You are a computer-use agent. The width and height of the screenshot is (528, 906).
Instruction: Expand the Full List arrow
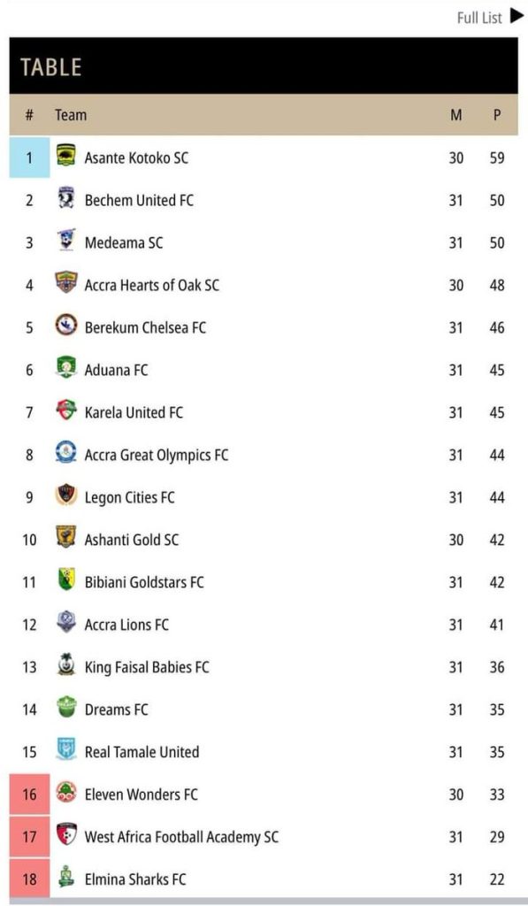517,17
